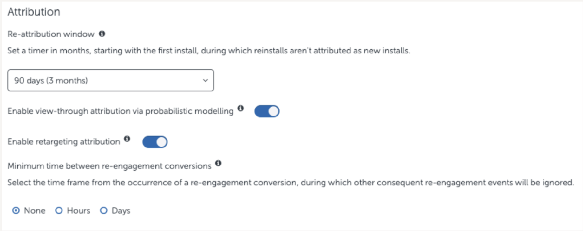Click the "Hours" option label text
This screenshot has height=231, width=583.
coord(78,211)
